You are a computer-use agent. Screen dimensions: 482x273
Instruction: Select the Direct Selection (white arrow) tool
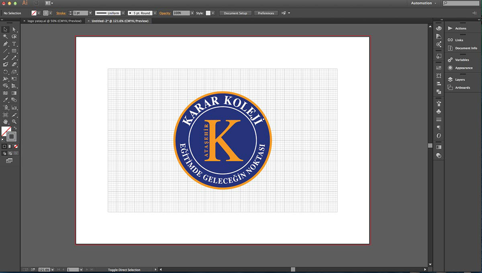coord(14,29)
